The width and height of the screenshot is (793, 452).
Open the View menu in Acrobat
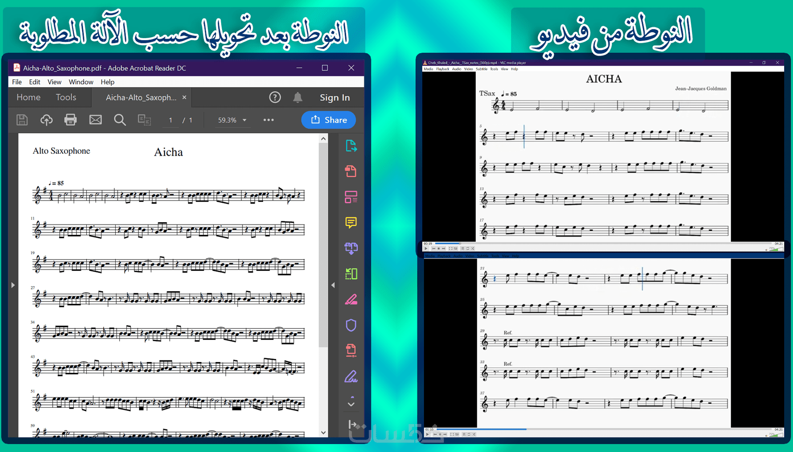[54, 82]
